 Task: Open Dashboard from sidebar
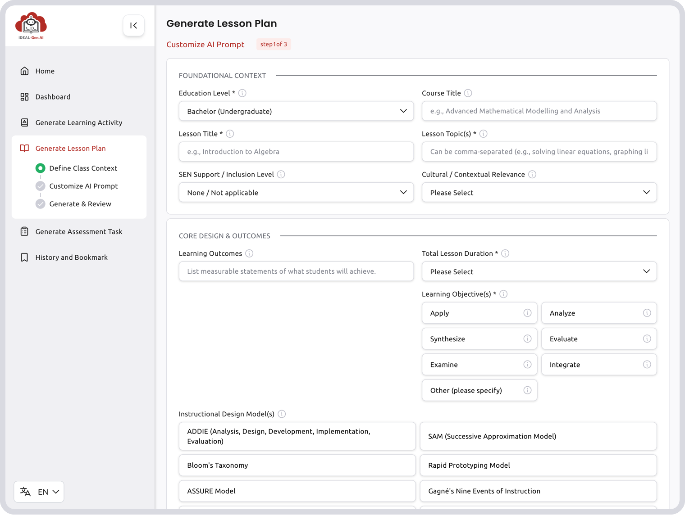click(x=79, y=97)
